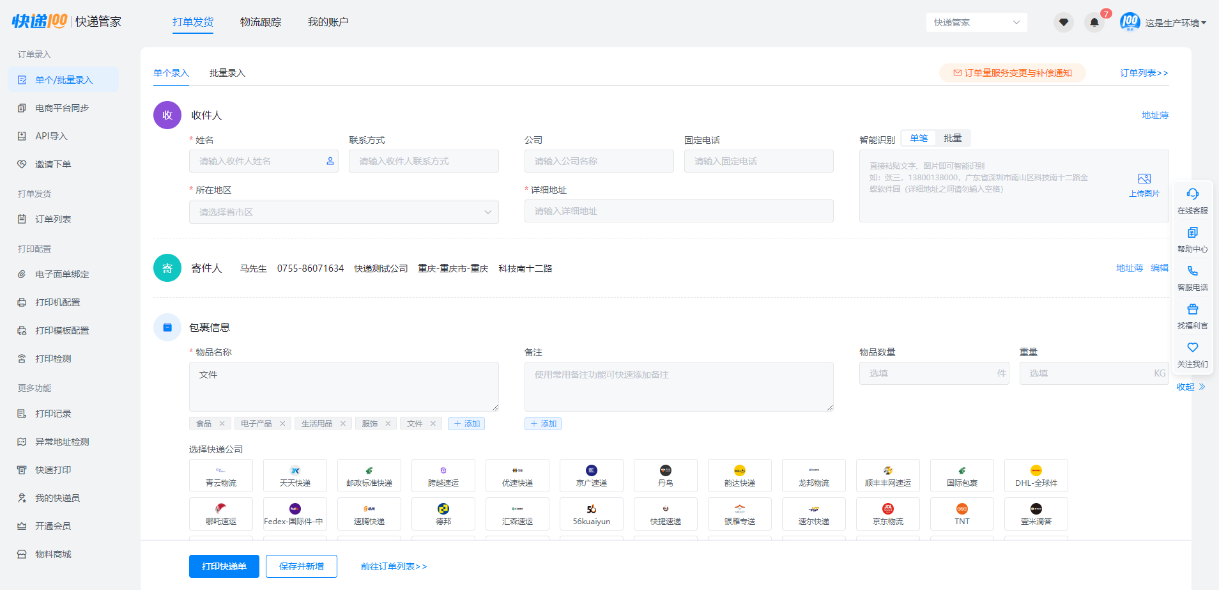Image resolution: width=1219 pixels, height=590 pixels.
Task: Click 请输入详细地址 input field
Action: pos(678,211)
